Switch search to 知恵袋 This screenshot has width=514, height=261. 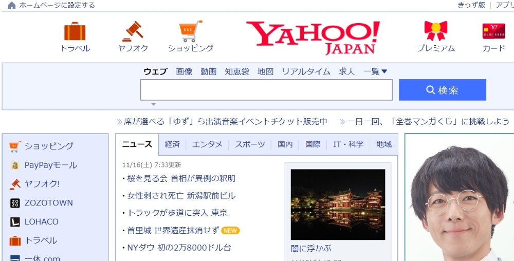tap(237, 71)
